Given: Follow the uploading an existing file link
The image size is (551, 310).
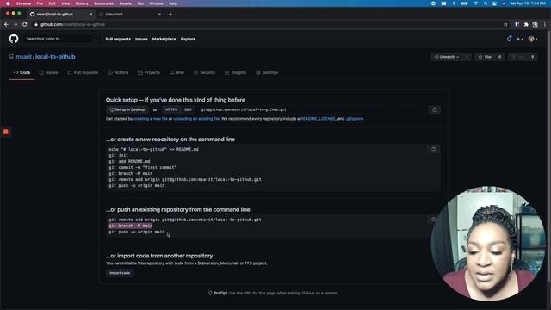Looking at the screenshot, I should [x=196, y=119].
